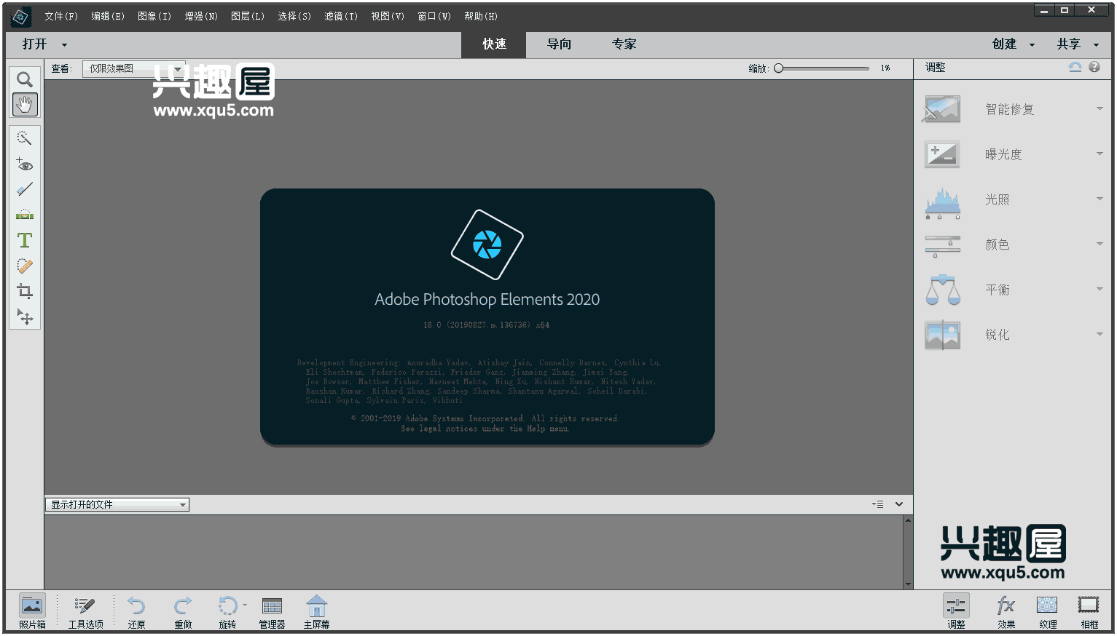Open the Photo Bin (照片箱)
Image resolution: width=1117 pixels, height=636 pixels.
pos(32,611)
